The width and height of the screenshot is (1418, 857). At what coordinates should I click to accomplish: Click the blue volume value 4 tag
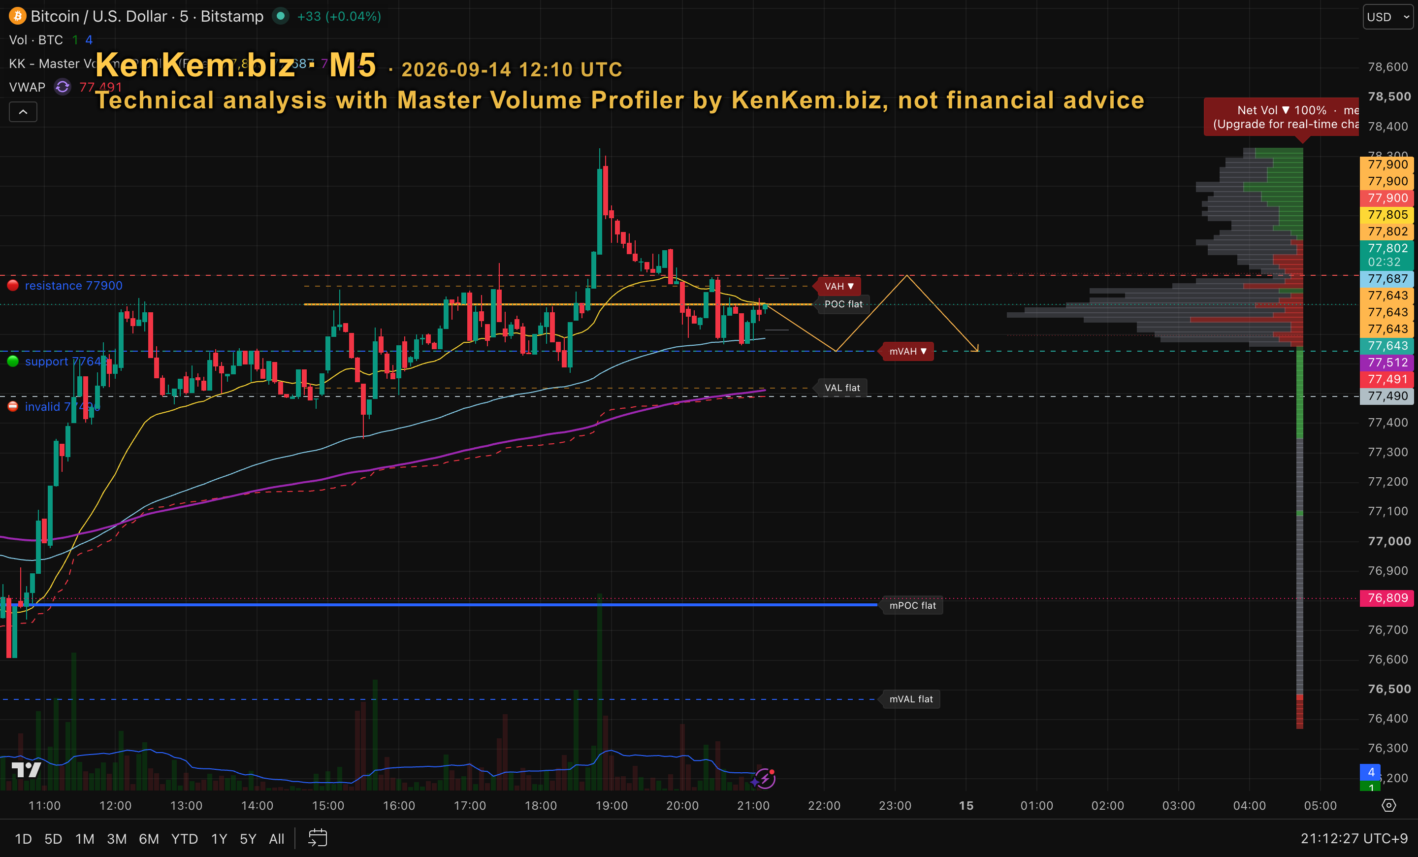1371,772
